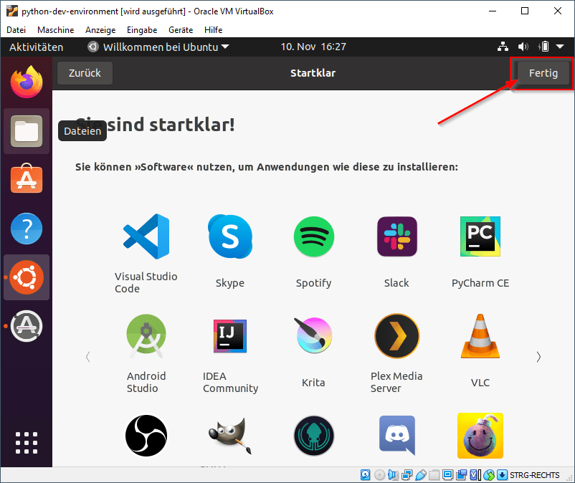This screenshot has height=483, width=575.
Task: Select the Skype application icon
Action: pos(229,236)
